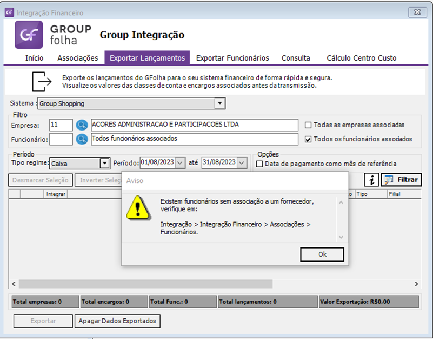Uncheck 'Todos os funcionários associados' box
433x339 pixels.
[308, 139]
